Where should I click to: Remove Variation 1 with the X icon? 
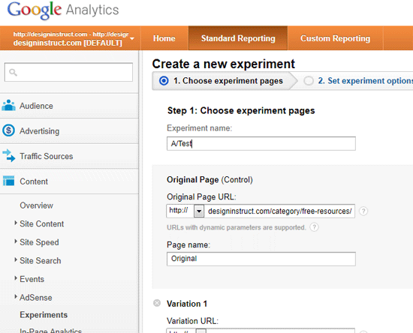tap(157, 303)
